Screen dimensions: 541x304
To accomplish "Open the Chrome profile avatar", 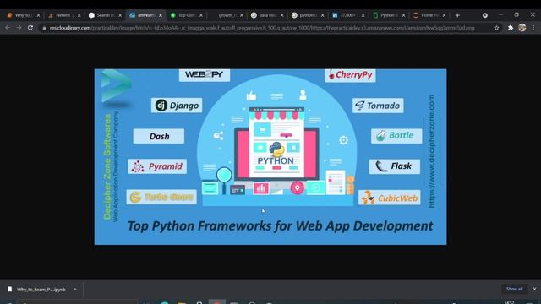I will tap(522, 28).
